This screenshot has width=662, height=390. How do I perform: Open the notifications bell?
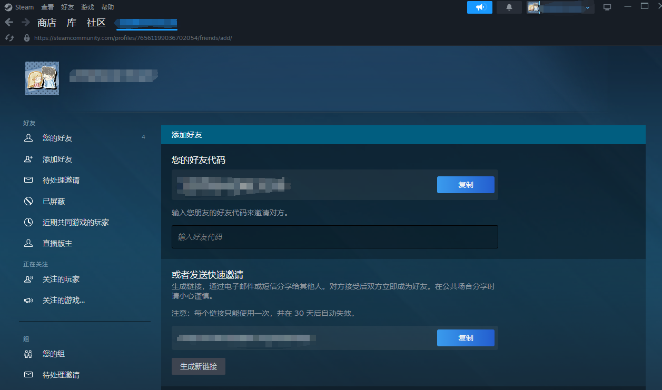point(509,7)
